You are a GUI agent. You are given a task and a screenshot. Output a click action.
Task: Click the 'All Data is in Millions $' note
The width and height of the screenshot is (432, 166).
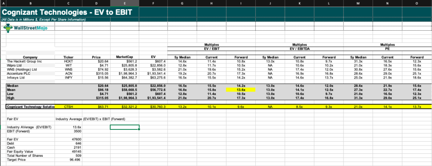pos(43,19)
